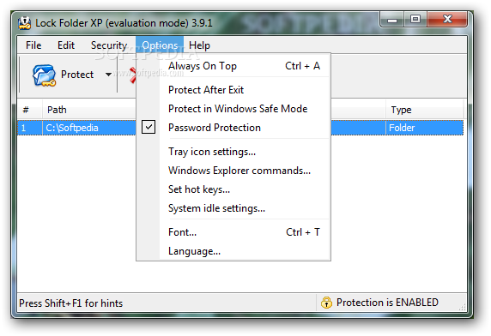Image resolution: width=491 pixels, height=336 pixels.
Task: Toggle Protect After Exit option
Action: click(233, 90)
